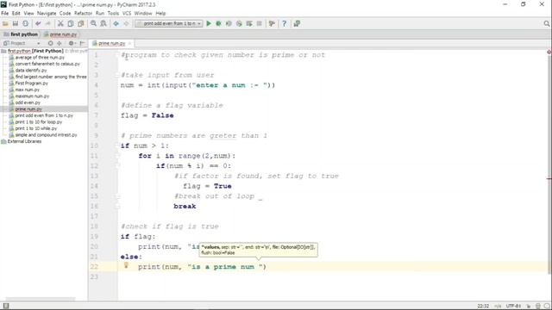Click the Help question mark icon
Screen dimensions: 552x310
pos(284,23)
